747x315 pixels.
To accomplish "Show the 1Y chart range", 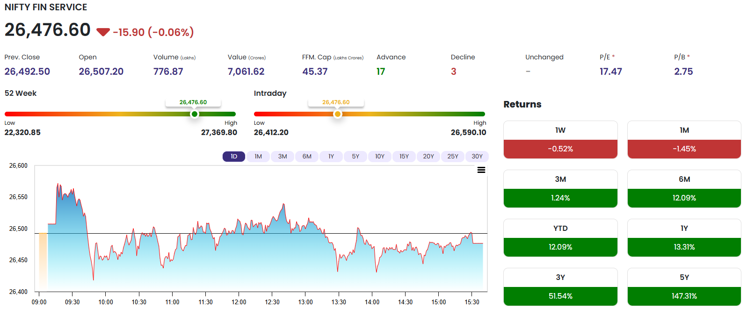I will [x=331, y=157].
